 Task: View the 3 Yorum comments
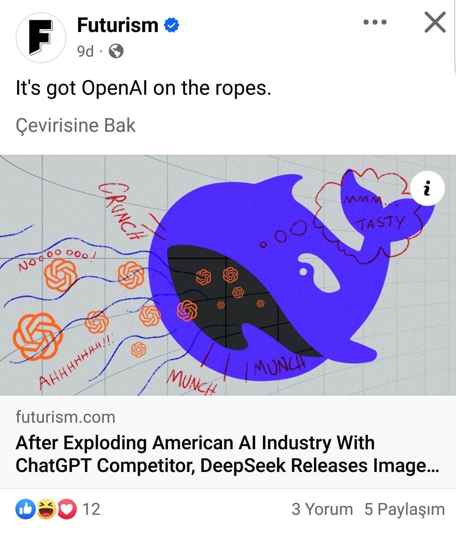pos(322,509)
